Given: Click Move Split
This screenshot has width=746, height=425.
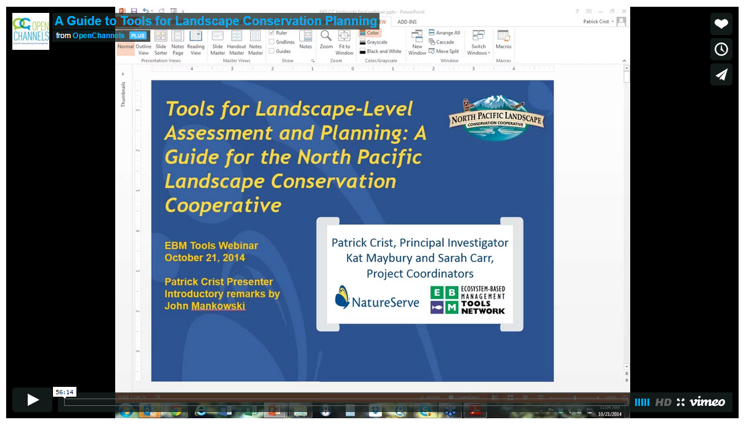Looking at the screenshot, I should pyautogui.click(x=444, y=51).
